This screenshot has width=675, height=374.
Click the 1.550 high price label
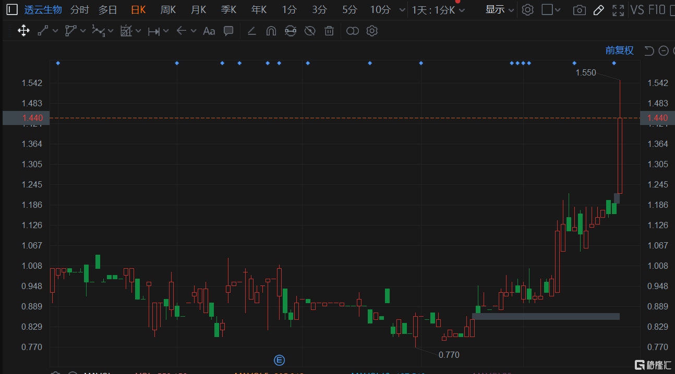tap(585, 73)
